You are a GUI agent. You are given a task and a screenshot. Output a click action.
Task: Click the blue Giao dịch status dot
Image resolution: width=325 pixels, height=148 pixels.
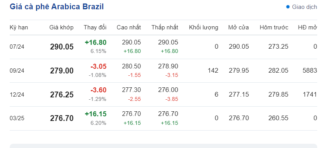tap(288, 7)
